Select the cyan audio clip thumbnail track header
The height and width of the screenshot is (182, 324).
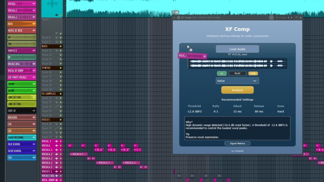(52, 9)
